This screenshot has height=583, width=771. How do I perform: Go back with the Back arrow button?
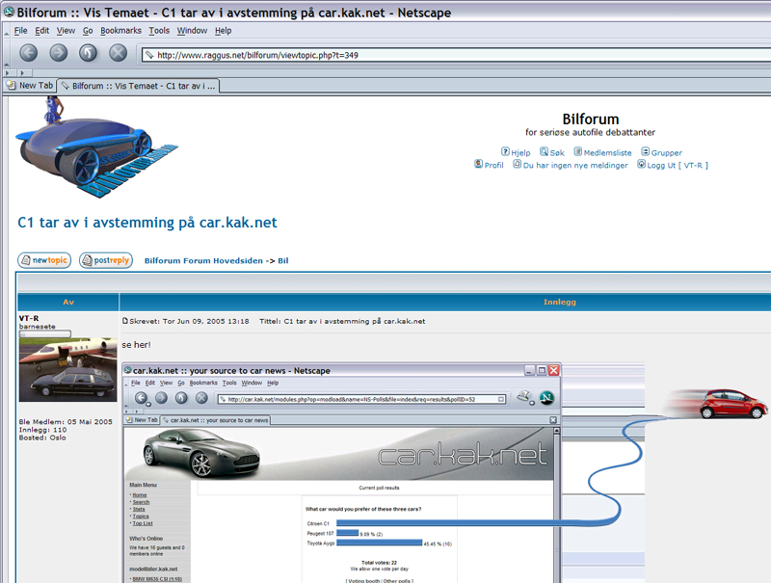click(29, 53)
